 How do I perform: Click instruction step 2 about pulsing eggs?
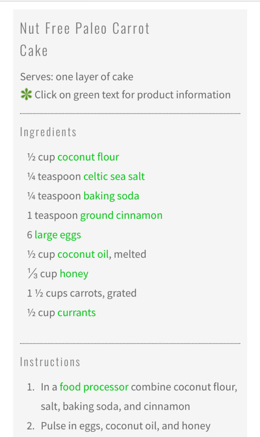(x=125, y=425)
